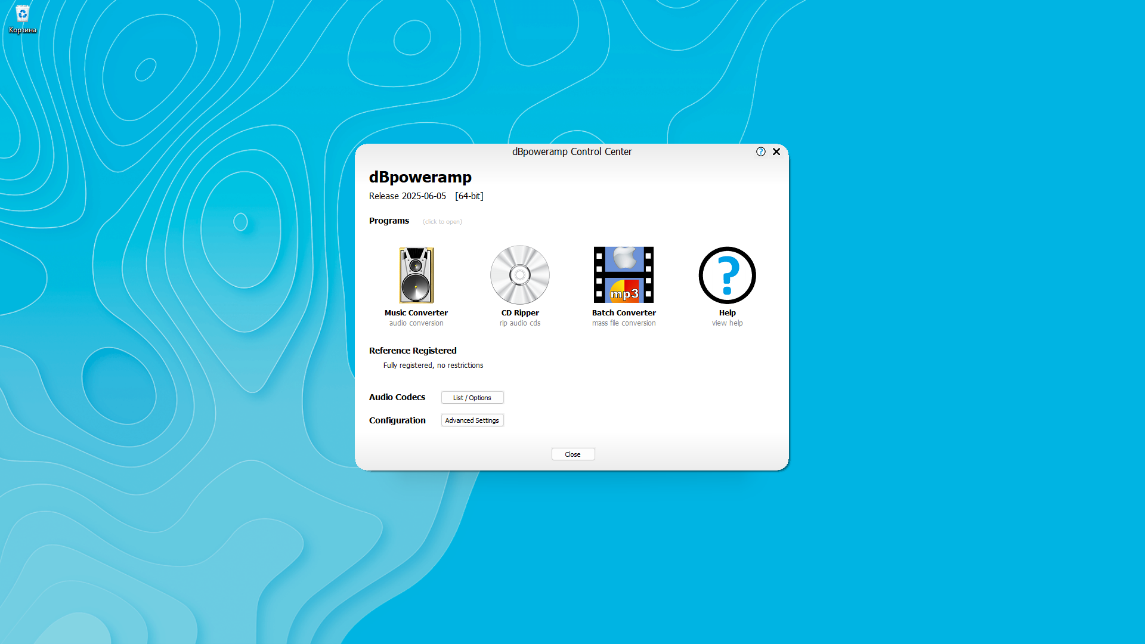
Task: Click the 'CD Ripper' label
Action: click(520, 312)
